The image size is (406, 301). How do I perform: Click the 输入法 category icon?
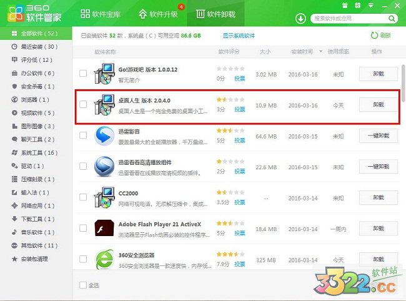click(14, 192)
